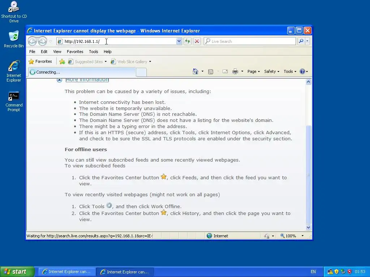Click the Help question mark icon

[x=302, y=71]
